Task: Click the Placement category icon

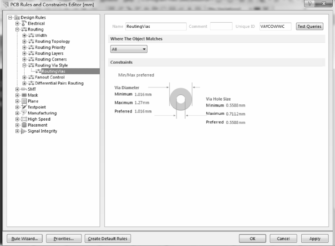Action: [24, 125]
